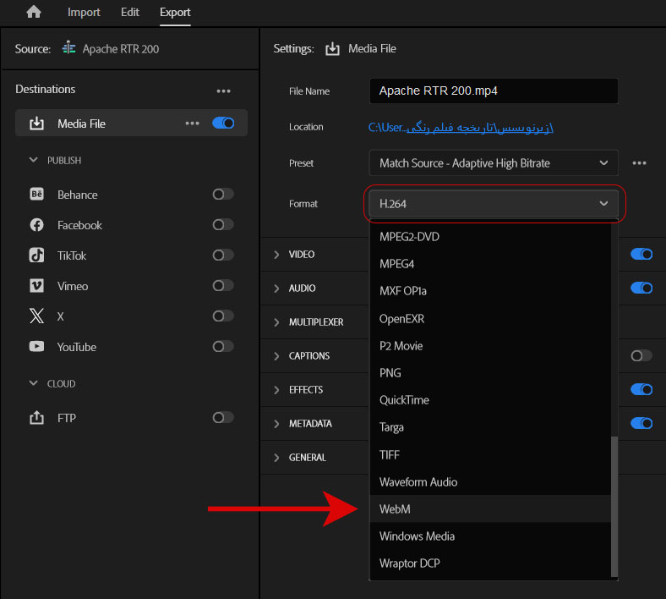Expand the General section
Image resolution: width=666 pixels, height=599 pixels.
tap(276, 458)
